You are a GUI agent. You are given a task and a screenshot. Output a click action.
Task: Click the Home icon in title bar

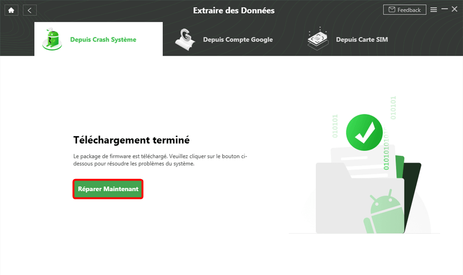click(11, 10)
